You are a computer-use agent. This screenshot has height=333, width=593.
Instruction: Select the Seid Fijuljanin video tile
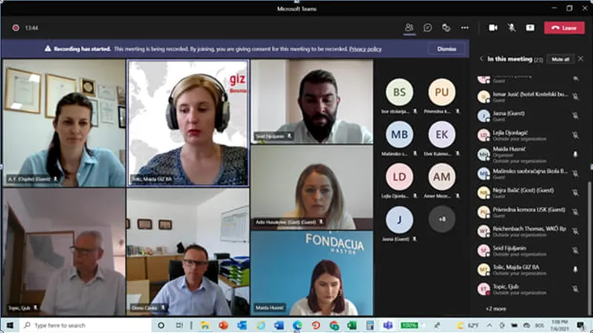point(311,101)
